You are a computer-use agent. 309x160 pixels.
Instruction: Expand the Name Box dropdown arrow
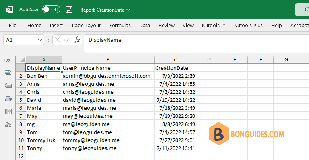click(40, 40)
